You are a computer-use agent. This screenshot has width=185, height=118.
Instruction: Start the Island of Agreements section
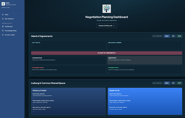(167, 36)
